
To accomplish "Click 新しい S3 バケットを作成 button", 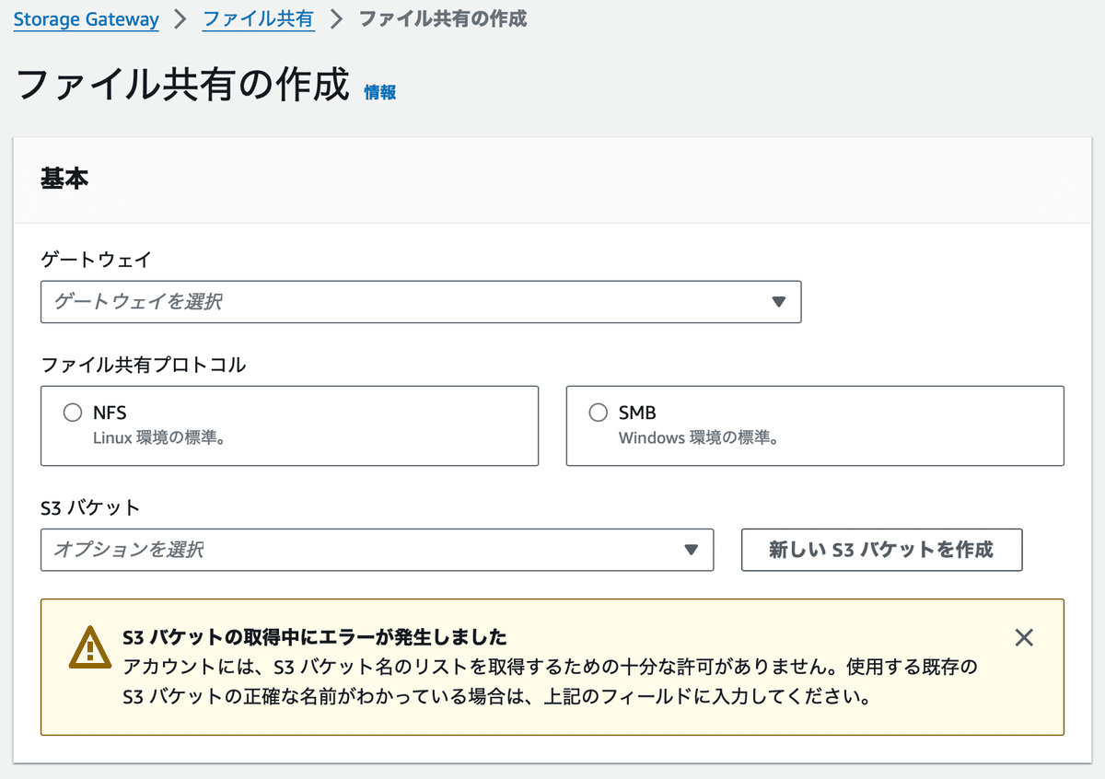I will (881, 550).
